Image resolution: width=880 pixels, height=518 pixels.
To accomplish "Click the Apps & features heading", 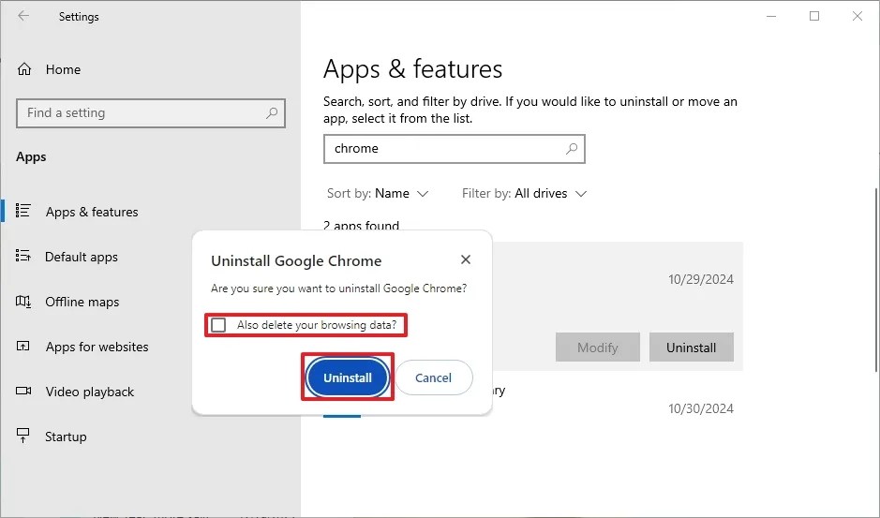I will (x=412, y=69).
